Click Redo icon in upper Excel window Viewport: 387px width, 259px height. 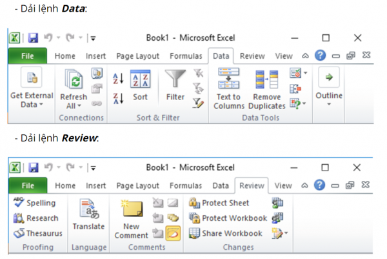click(70, 38)
